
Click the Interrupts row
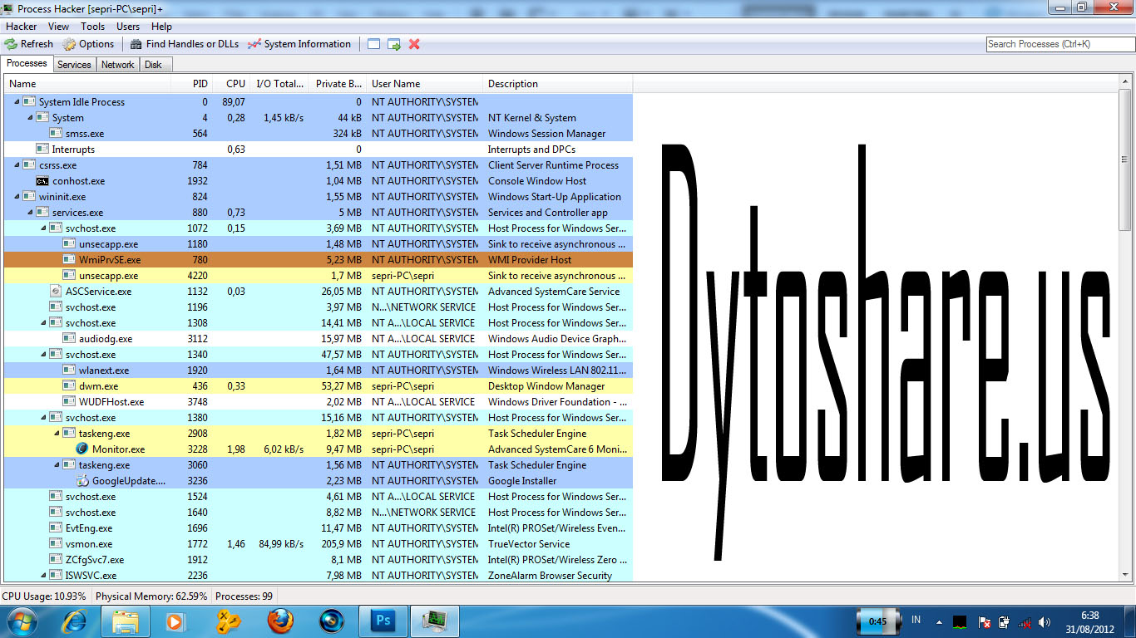(319, 150)
